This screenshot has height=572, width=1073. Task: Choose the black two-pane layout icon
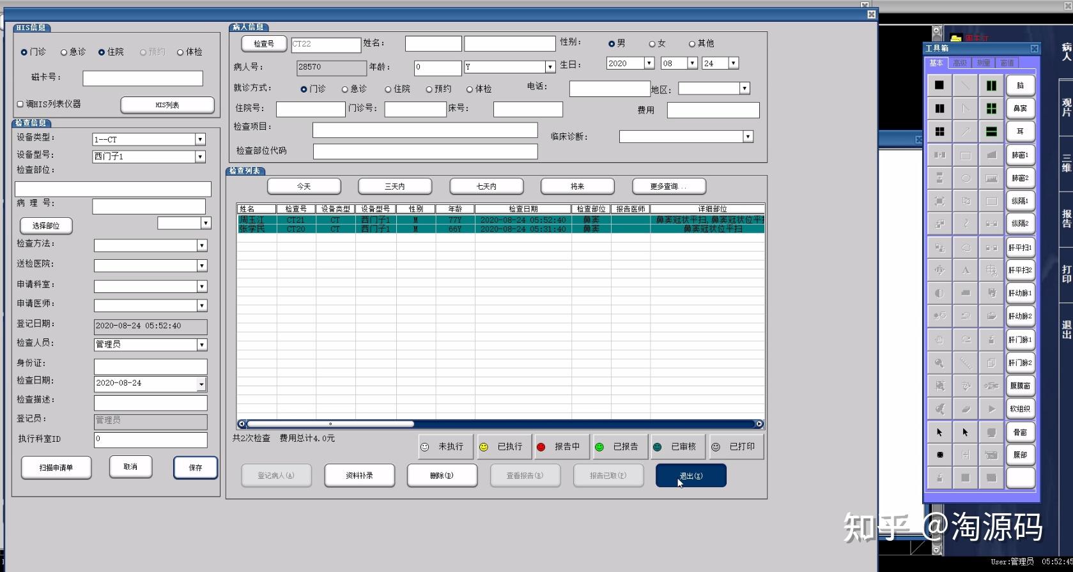click(x=939, y=109)
